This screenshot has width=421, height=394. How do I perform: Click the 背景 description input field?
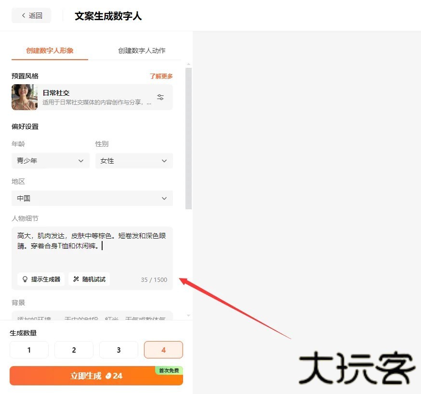point(92,317)
